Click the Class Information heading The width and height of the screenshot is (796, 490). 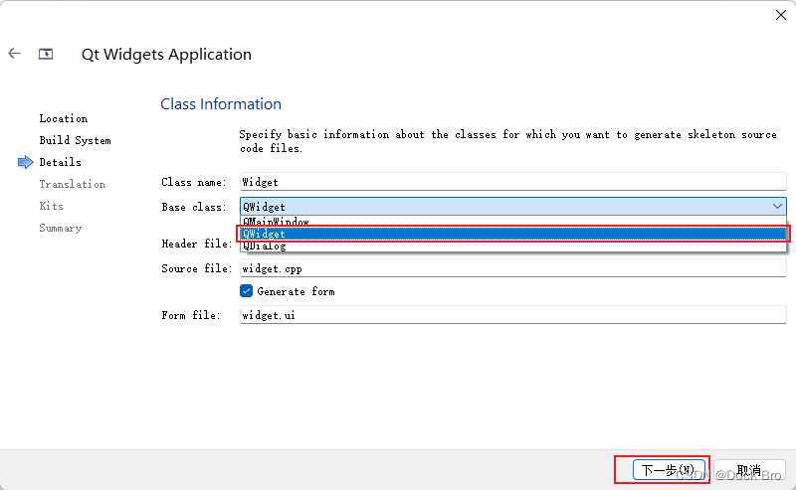(221, 104)
